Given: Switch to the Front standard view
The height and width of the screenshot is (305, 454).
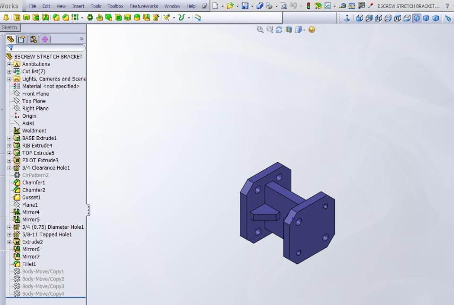Looking at the screenshot, I should pyautogui.click(x=359, y=18).
